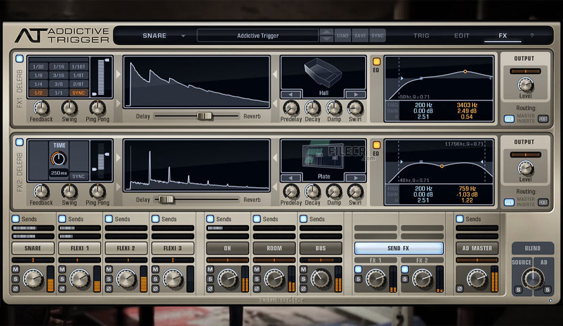
Task: Click the FX1 Feedback knob
Action: click(x=41, y=108)
